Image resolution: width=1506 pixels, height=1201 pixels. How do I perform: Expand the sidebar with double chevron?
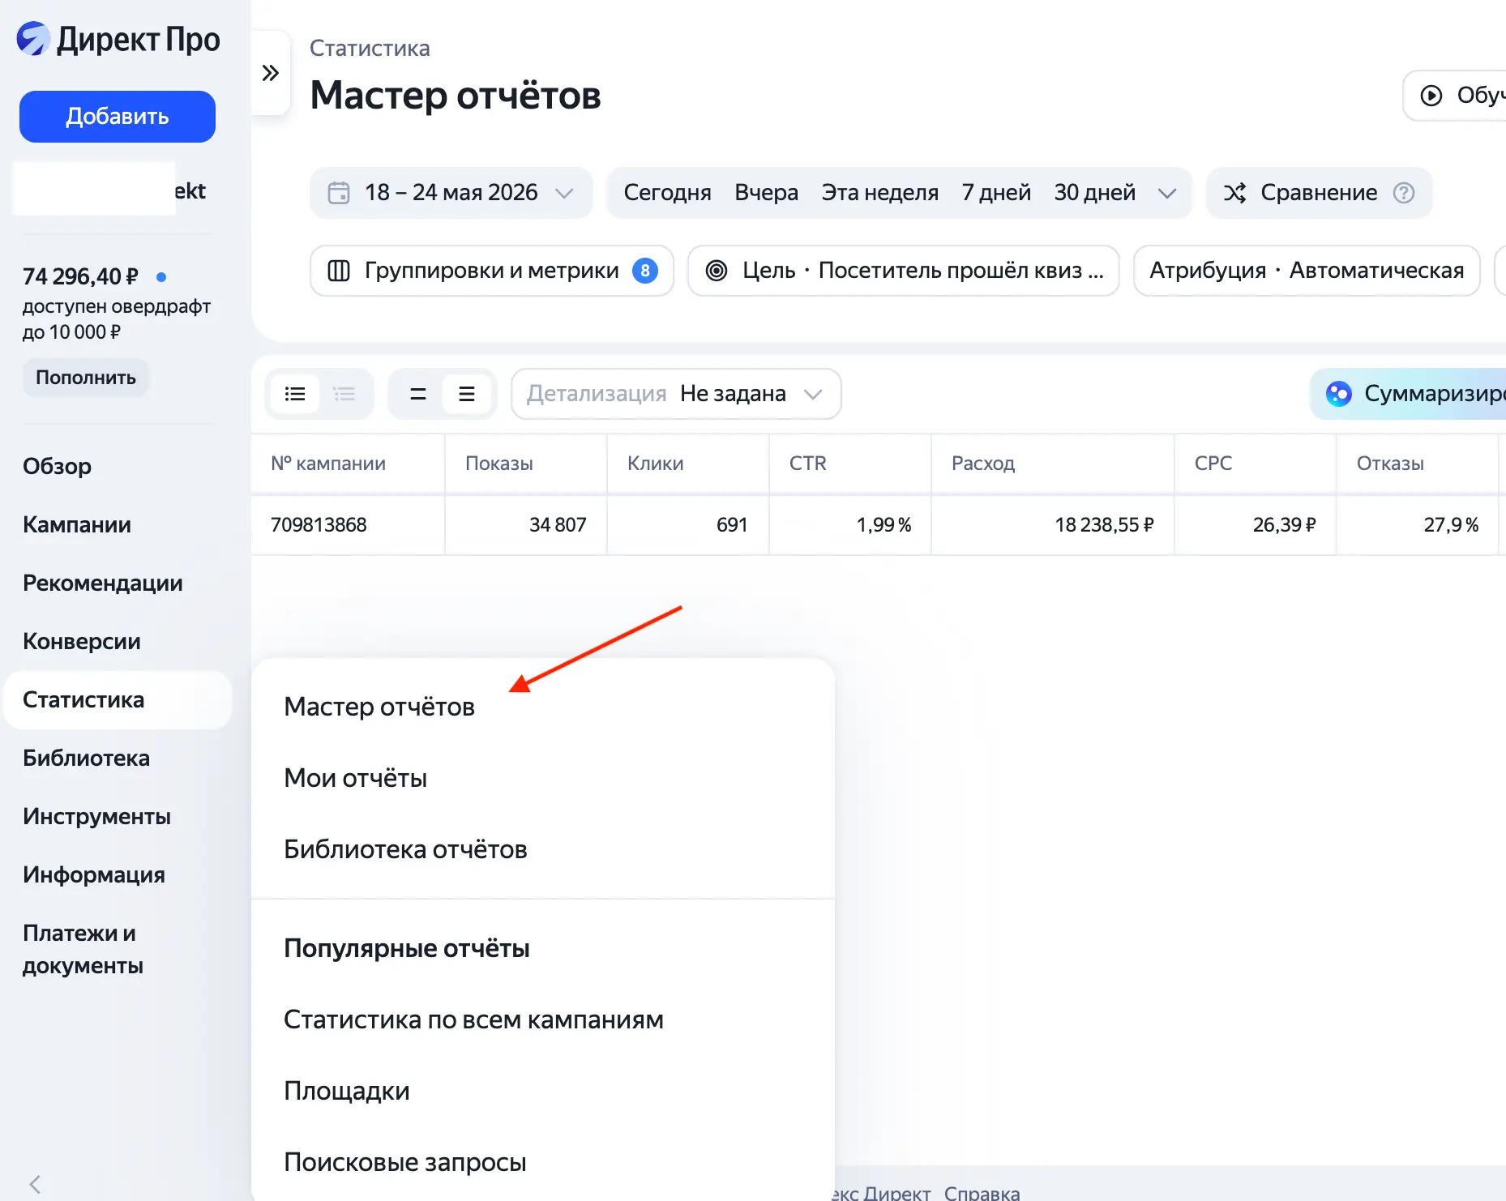(271, 73)
